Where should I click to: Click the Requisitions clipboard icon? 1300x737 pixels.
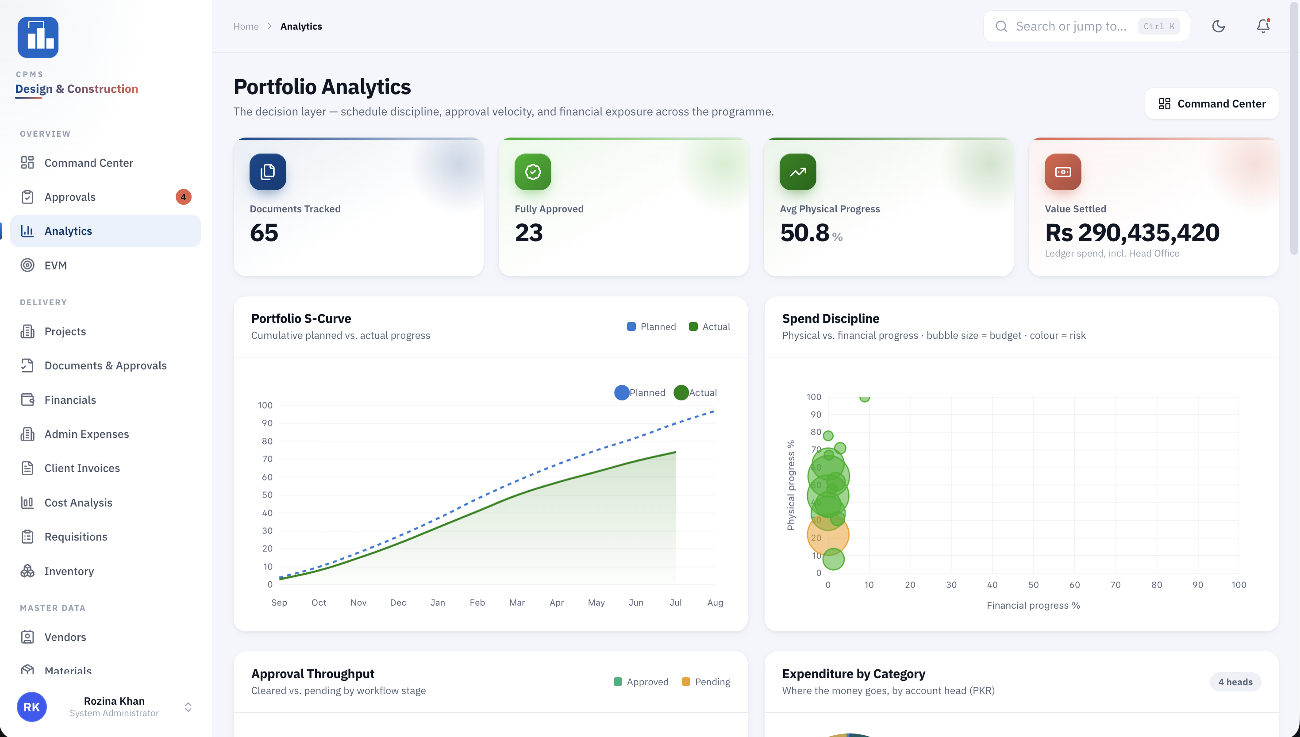27,536
